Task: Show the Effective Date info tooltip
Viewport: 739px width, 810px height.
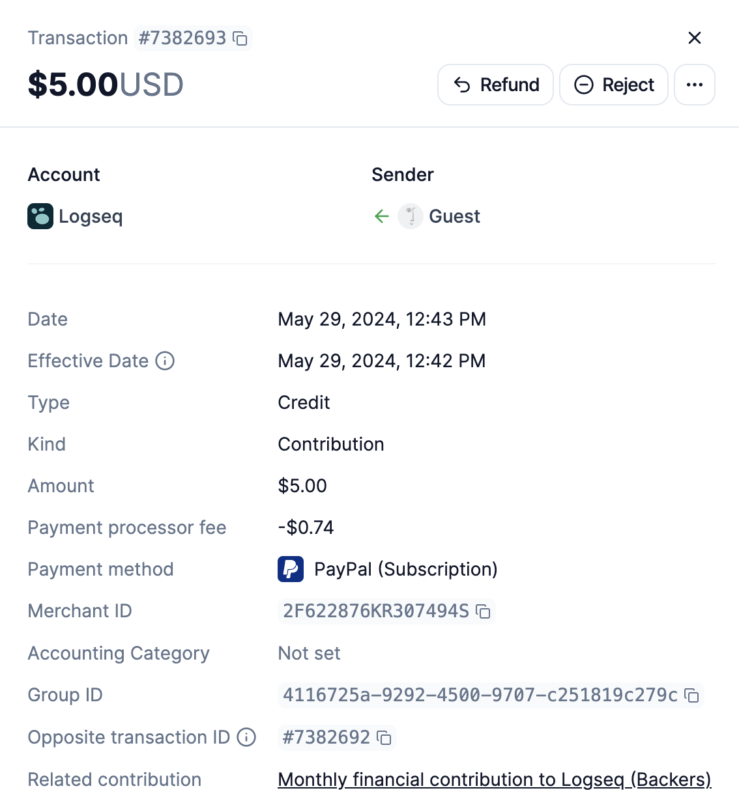Action: pyautogui.click(x=165, y=361)
